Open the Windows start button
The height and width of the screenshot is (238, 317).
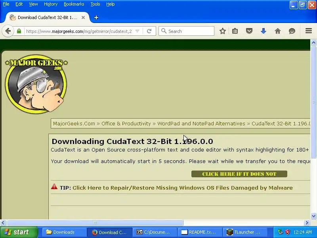19,232
